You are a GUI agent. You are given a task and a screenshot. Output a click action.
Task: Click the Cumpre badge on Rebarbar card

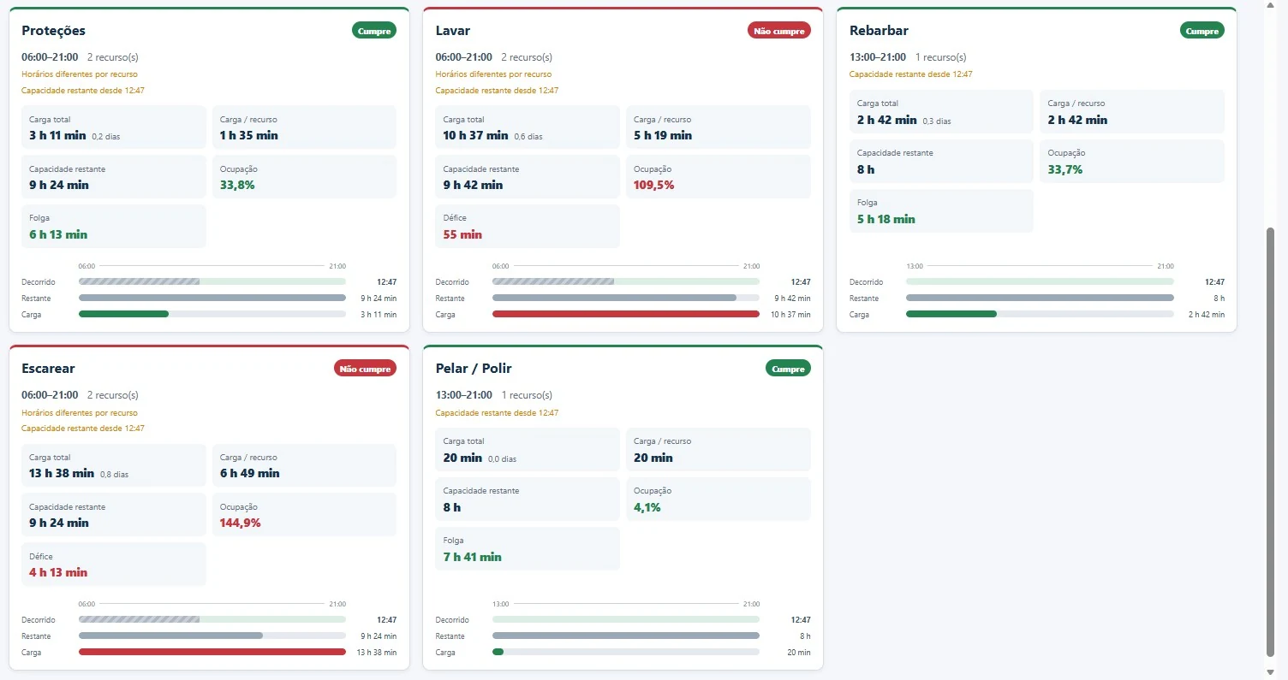tap(1202, 31)
